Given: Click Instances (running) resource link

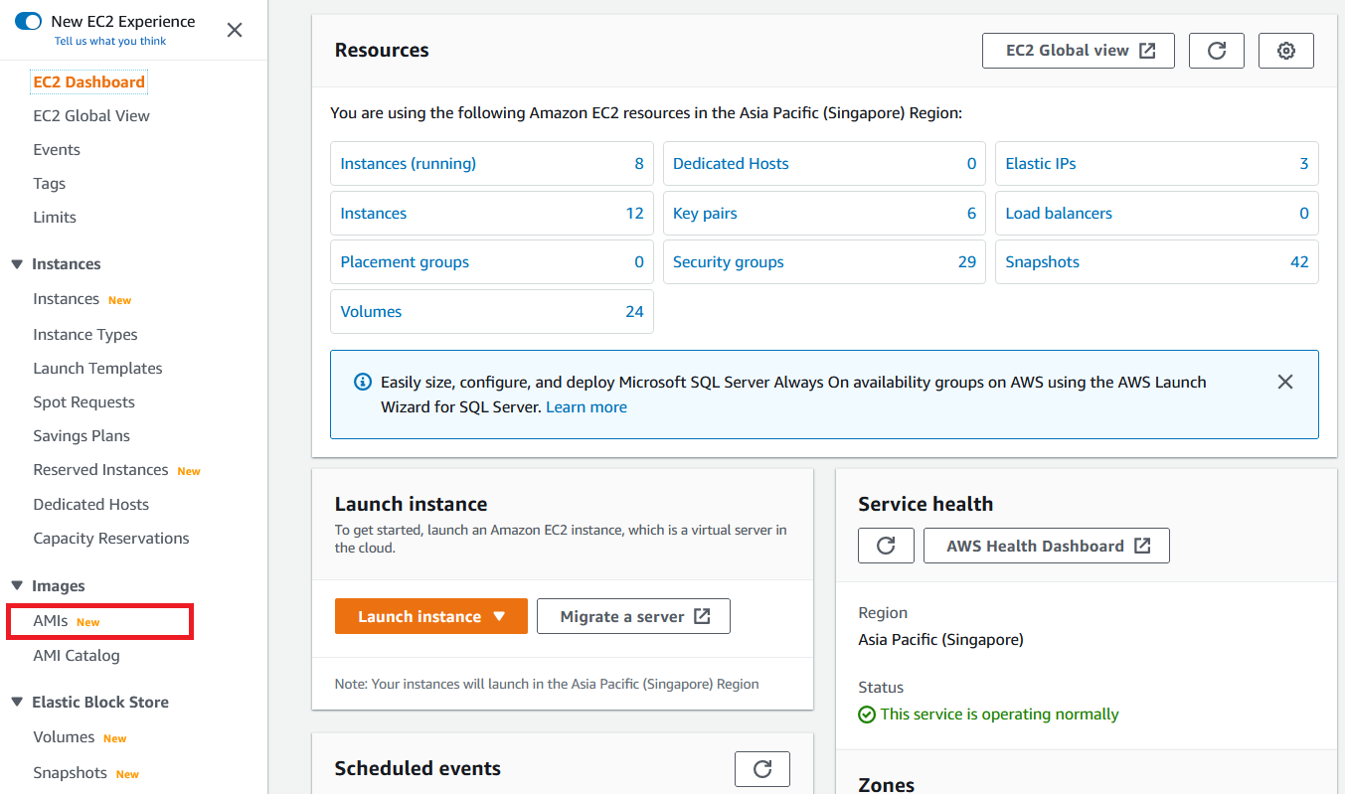Looking at the screenshot, I should tap(408, 164).
